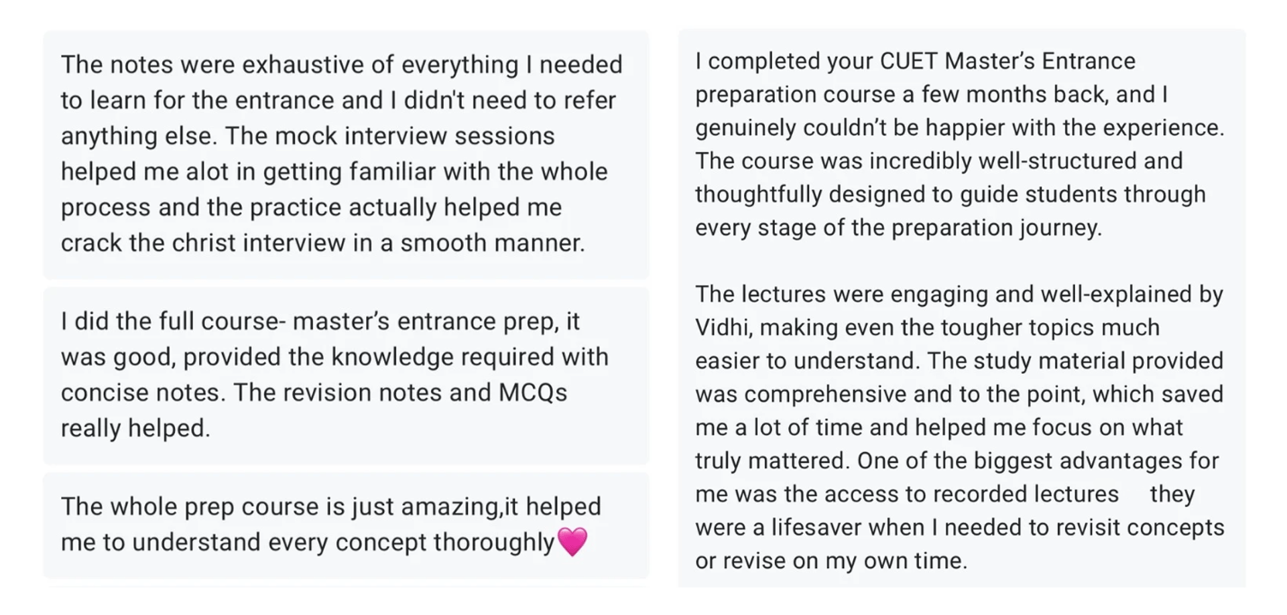Click 'The notes were exhaustive' opening line
This screenshot has width=1287, height=615.
(x=342, y=65)
